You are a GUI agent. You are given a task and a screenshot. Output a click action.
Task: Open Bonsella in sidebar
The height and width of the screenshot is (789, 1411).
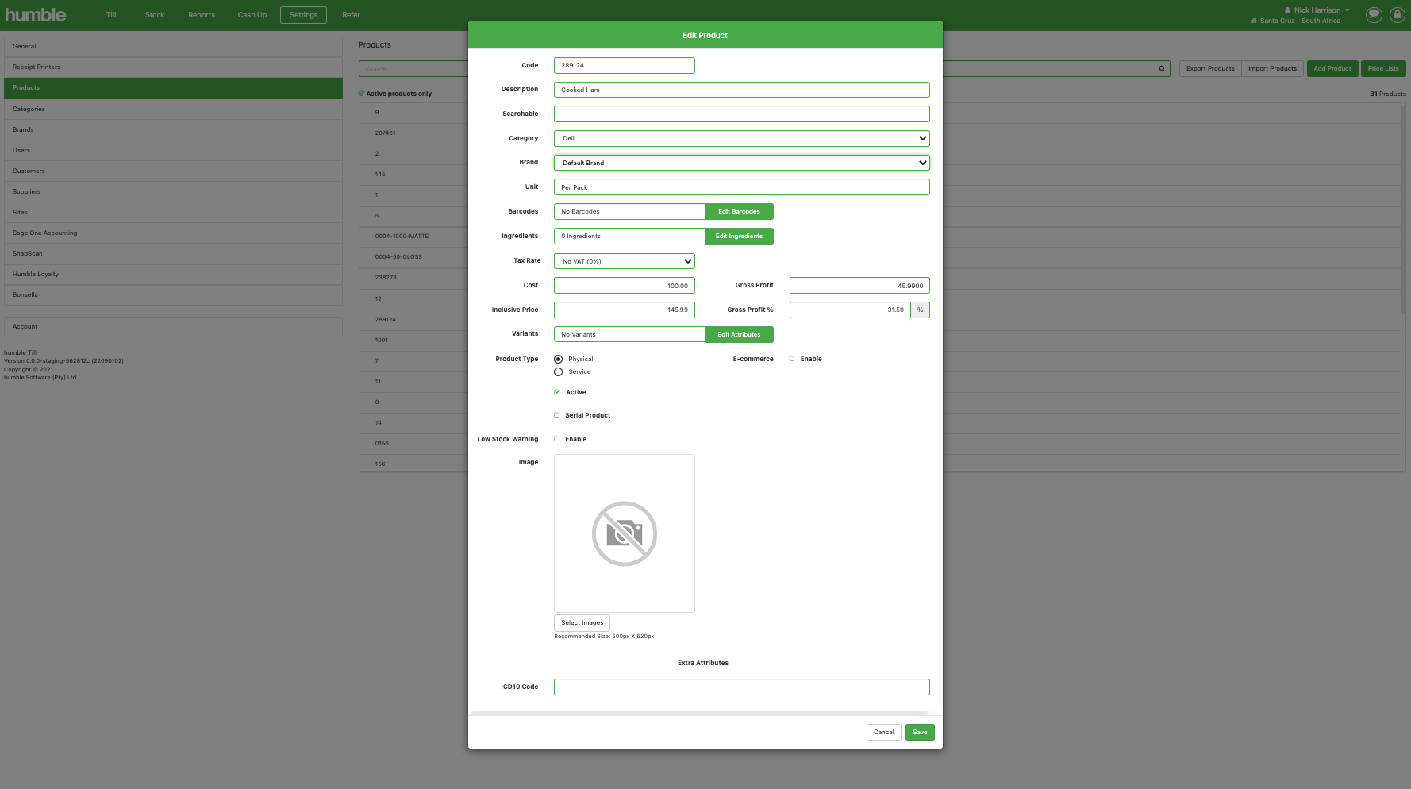click(173, 294)
